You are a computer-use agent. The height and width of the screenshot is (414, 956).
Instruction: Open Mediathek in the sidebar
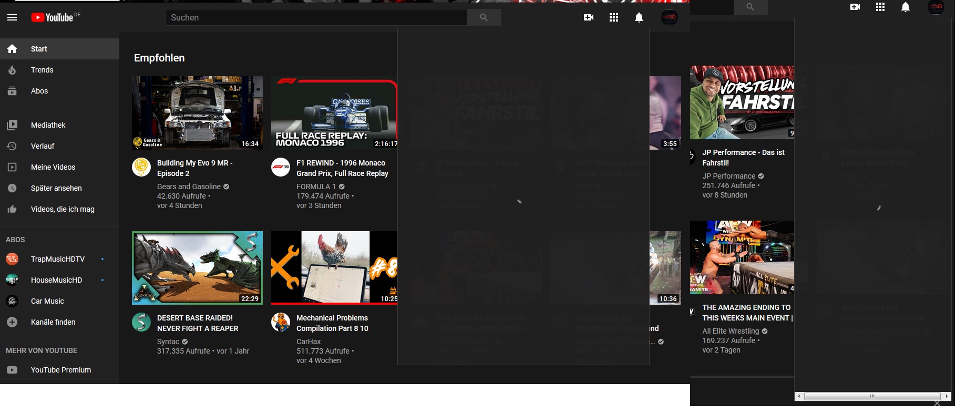59,125
